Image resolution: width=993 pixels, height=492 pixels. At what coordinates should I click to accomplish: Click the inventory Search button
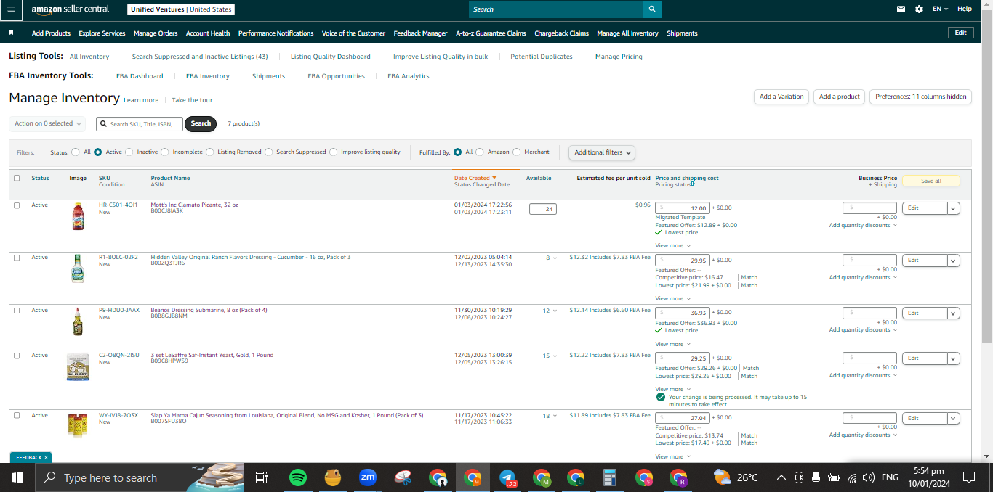[x=201, y=123]
